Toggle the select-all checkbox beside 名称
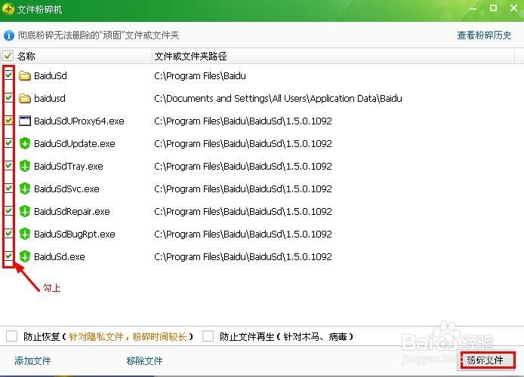The width and height of the screenshot is (524, 377). (x=8, y=56)
